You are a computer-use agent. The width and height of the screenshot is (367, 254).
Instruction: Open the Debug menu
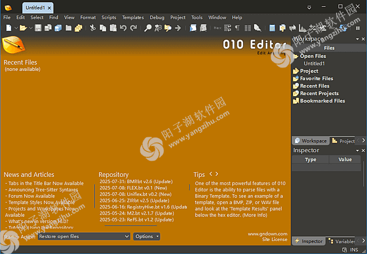coord(157,18)
